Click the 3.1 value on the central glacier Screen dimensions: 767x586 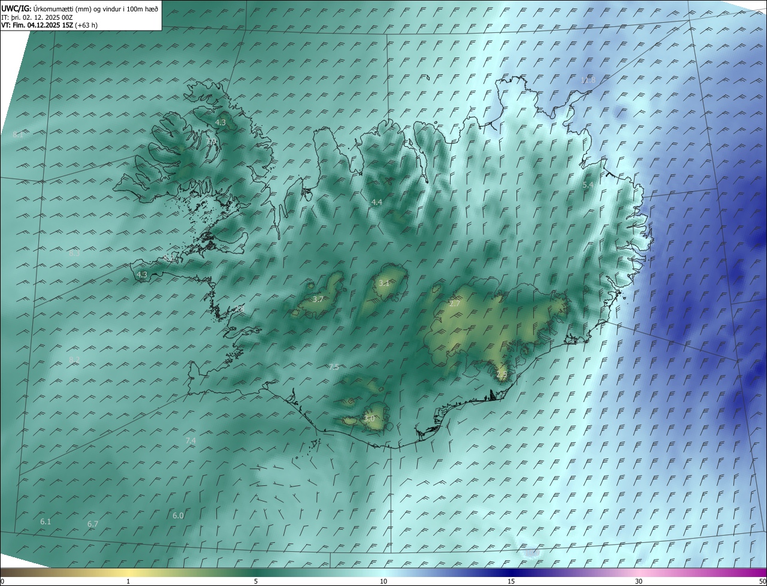tap(384, 283)
